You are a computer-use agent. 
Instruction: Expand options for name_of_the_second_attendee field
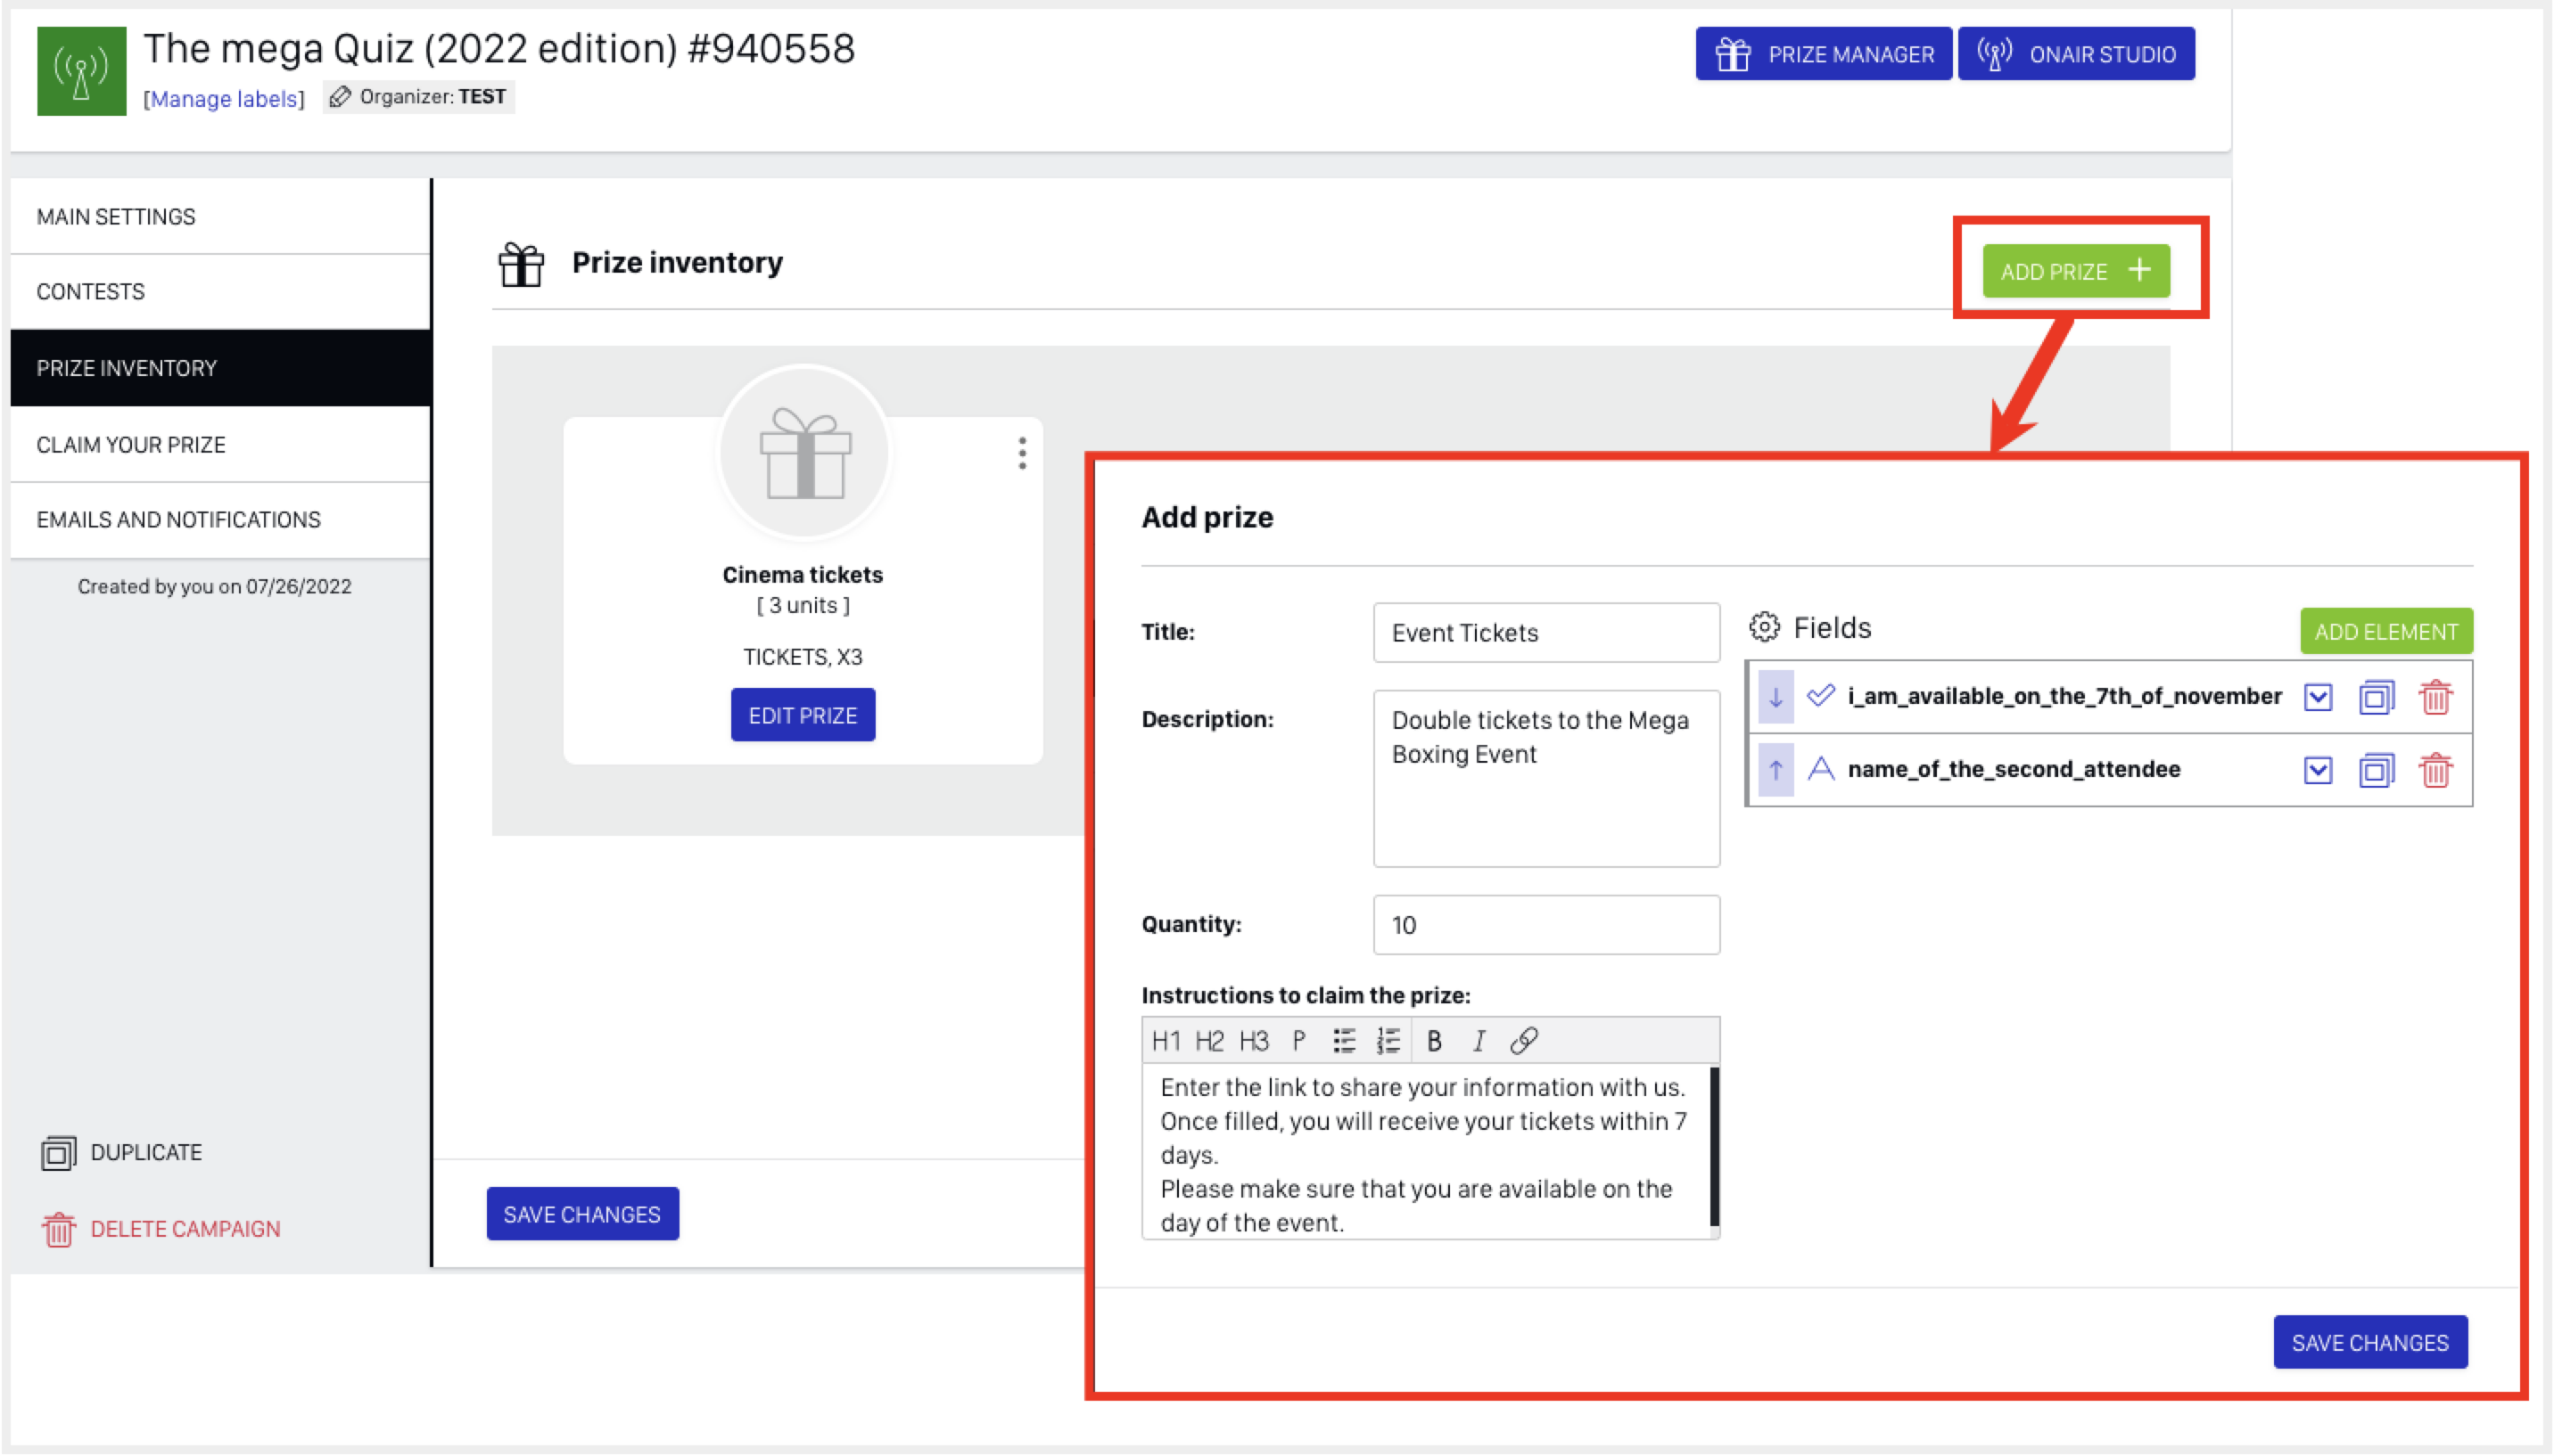coord(2318,770)
